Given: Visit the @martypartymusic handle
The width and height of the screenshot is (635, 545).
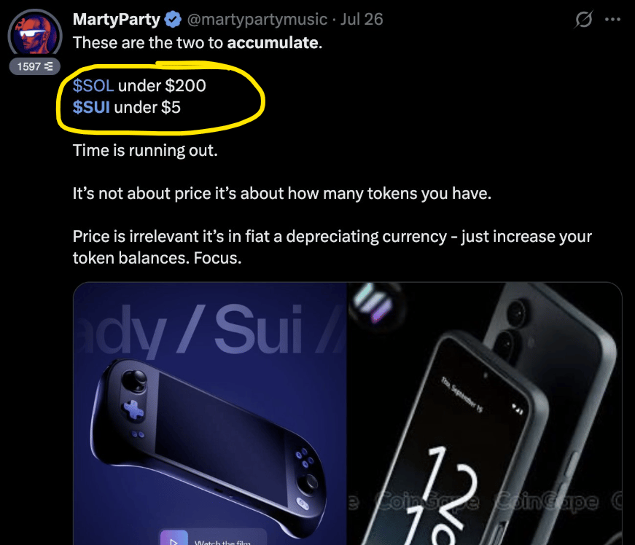Looking at the screenshot, I should coord(257,20).
